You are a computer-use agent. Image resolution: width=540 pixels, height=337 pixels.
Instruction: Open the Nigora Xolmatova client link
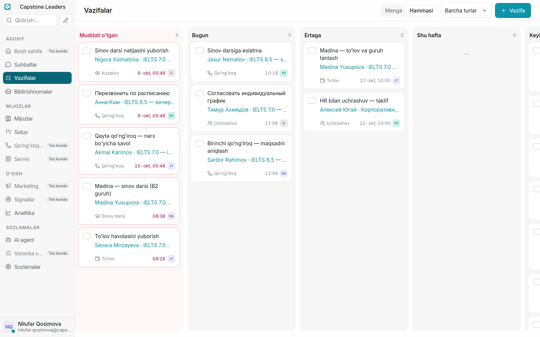pos(117,59)
